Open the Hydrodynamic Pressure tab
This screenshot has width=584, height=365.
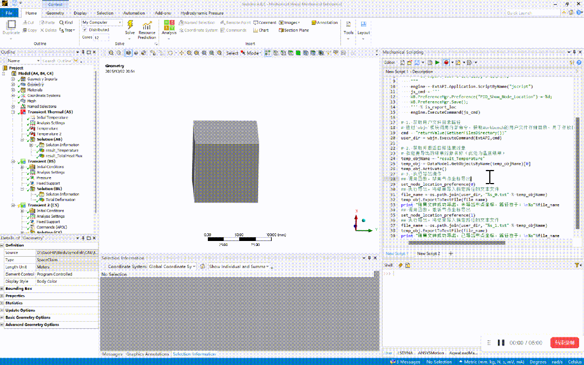202,13
